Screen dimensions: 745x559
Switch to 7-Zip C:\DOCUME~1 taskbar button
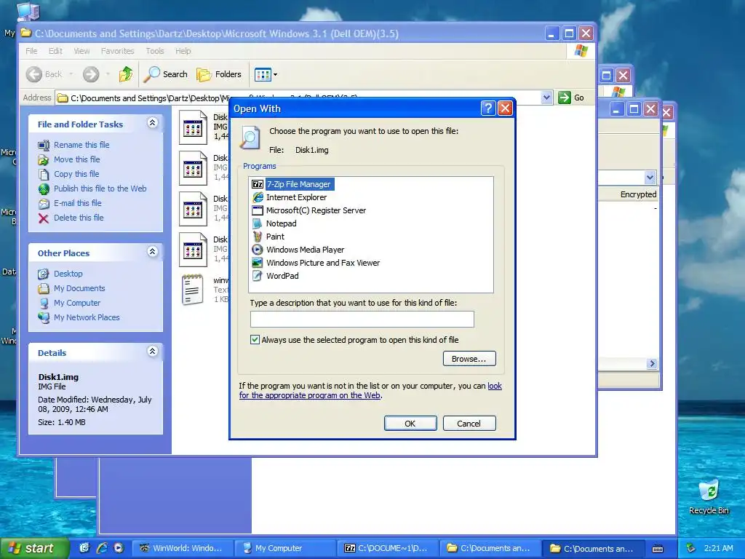387,548
